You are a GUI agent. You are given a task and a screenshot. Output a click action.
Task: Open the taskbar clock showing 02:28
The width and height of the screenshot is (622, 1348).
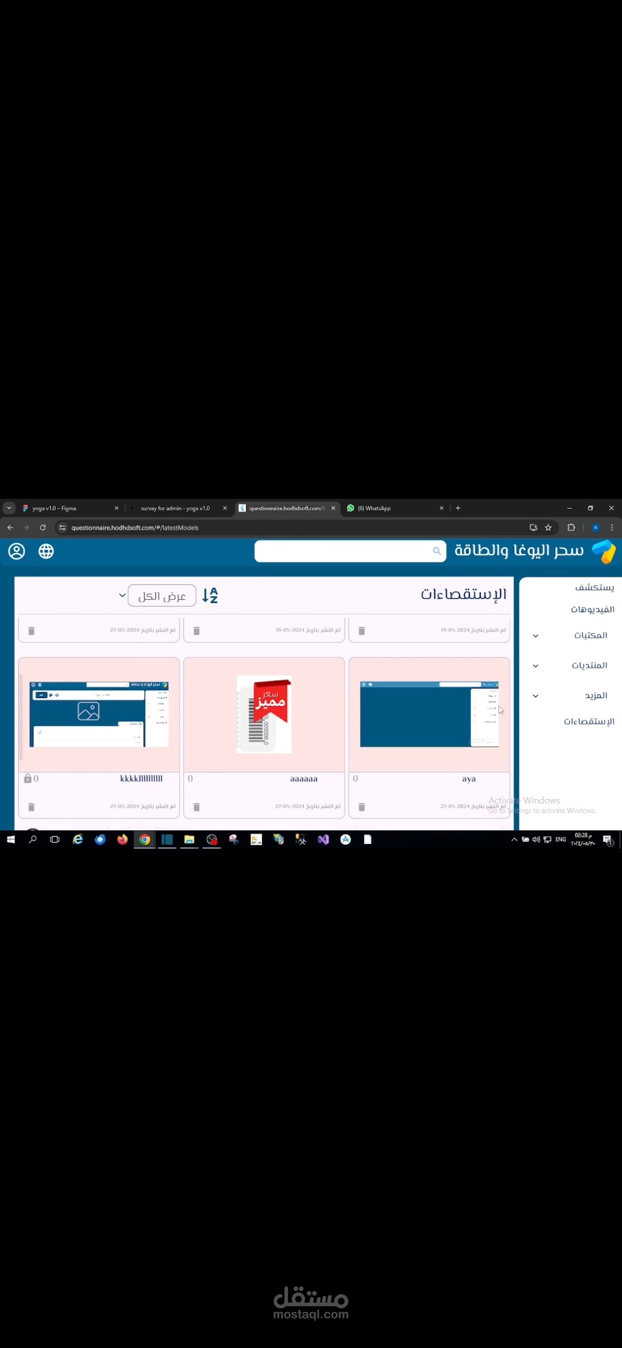tap(583, 839)
